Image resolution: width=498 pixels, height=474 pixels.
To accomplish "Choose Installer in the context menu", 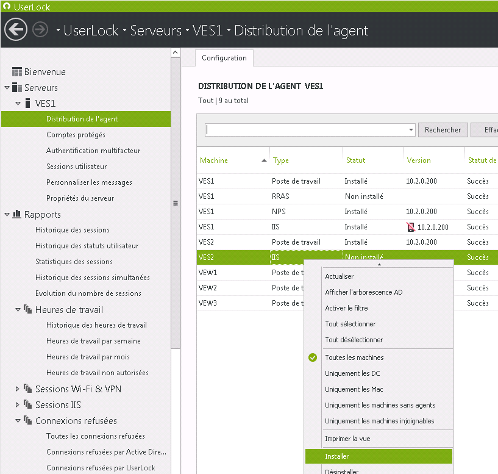I will point(379,456).
